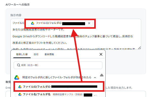Click the resize handle of the instruction box
This screenshot has width=161, height=97.
(x=139, y=48)
